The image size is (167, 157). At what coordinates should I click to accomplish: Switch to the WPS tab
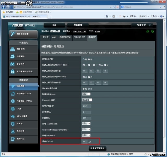(x=54, y=37)
